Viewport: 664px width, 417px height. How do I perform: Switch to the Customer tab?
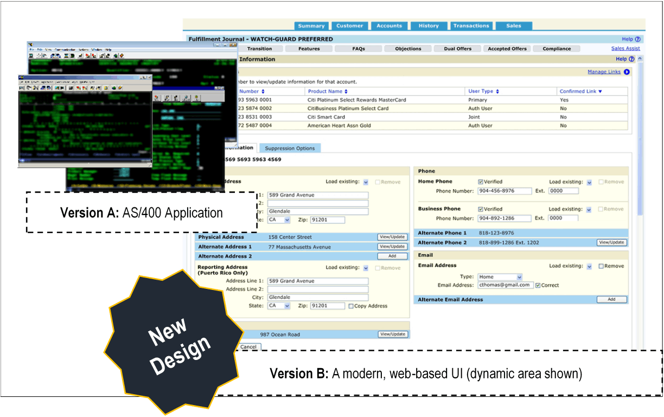[350, 26]
